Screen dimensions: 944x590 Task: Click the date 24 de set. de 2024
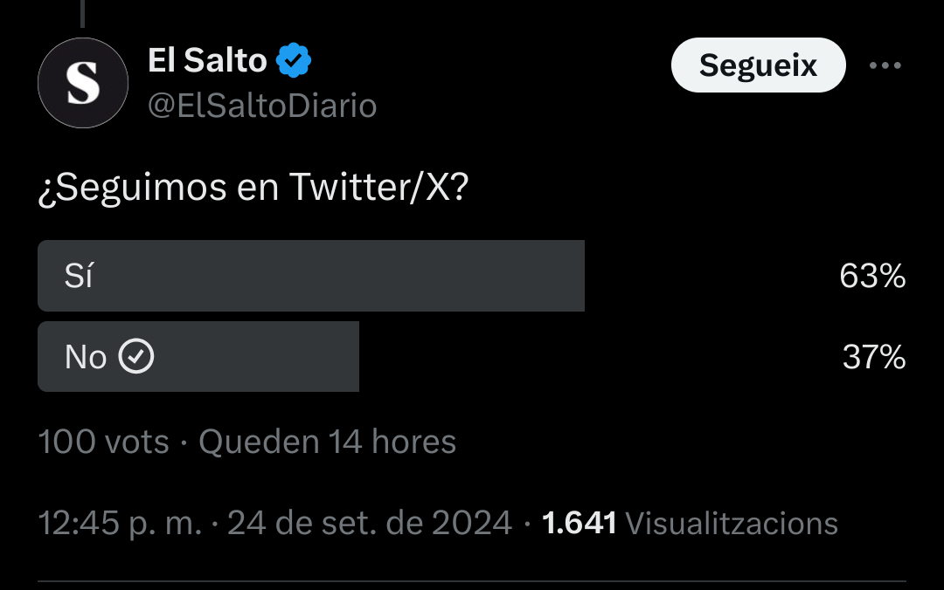(x=369, y=523)
